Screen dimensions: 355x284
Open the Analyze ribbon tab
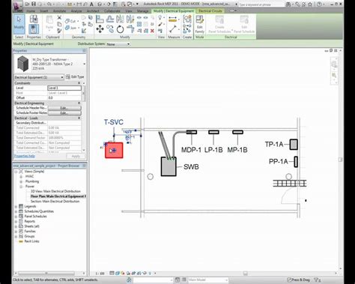pyautogui.click(x=76, y=11)
